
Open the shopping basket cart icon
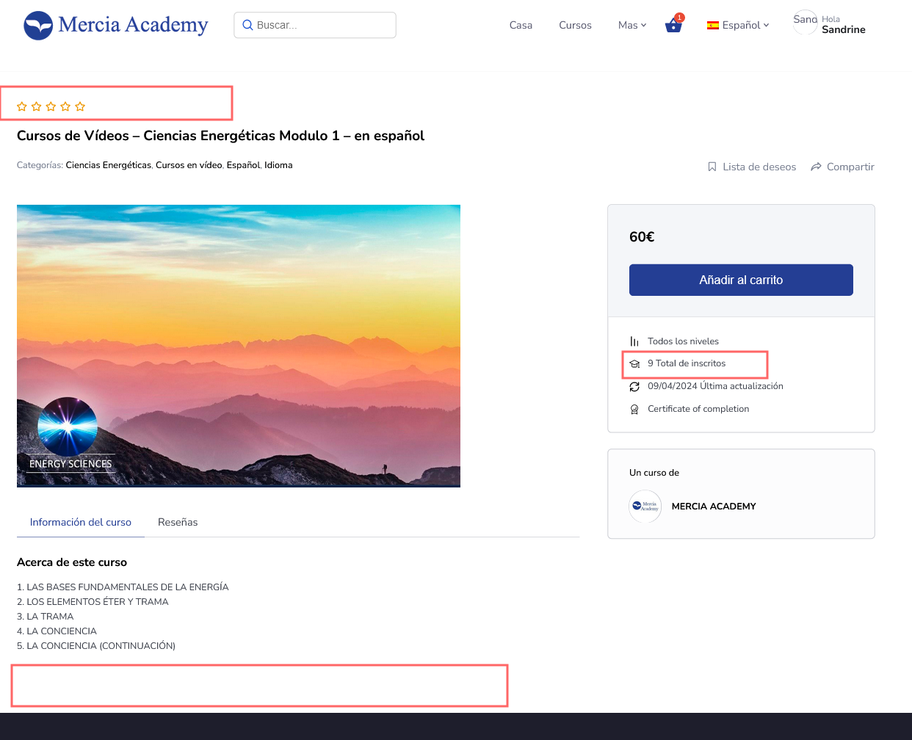pyautogui.click(x=673, y=25)
